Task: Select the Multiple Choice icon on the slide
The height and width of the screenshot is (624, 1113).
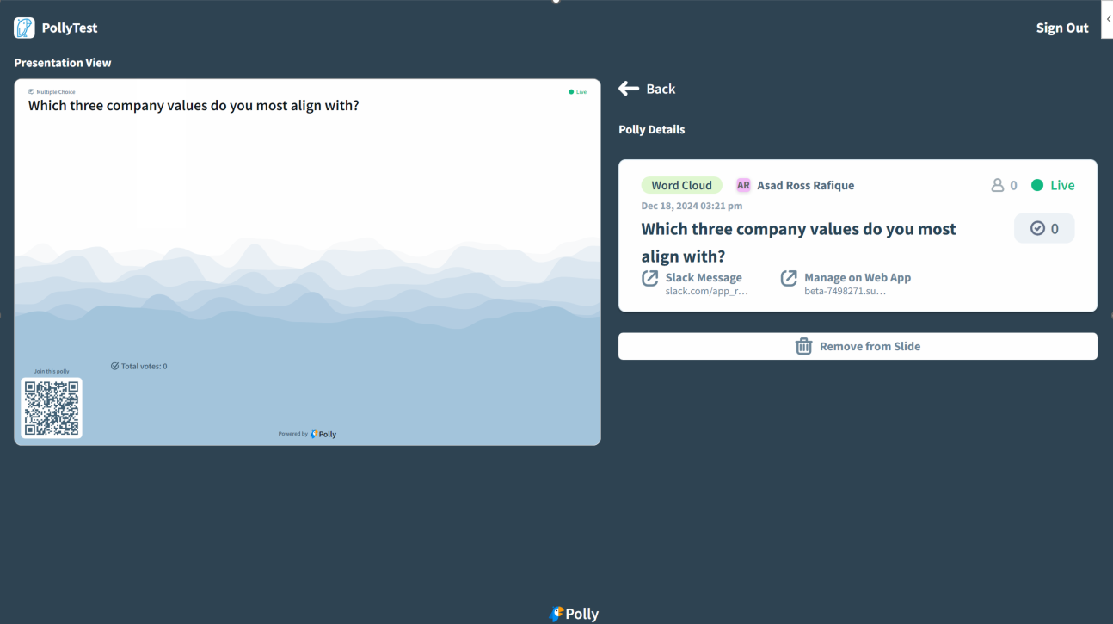Action: tap(30, 91)
